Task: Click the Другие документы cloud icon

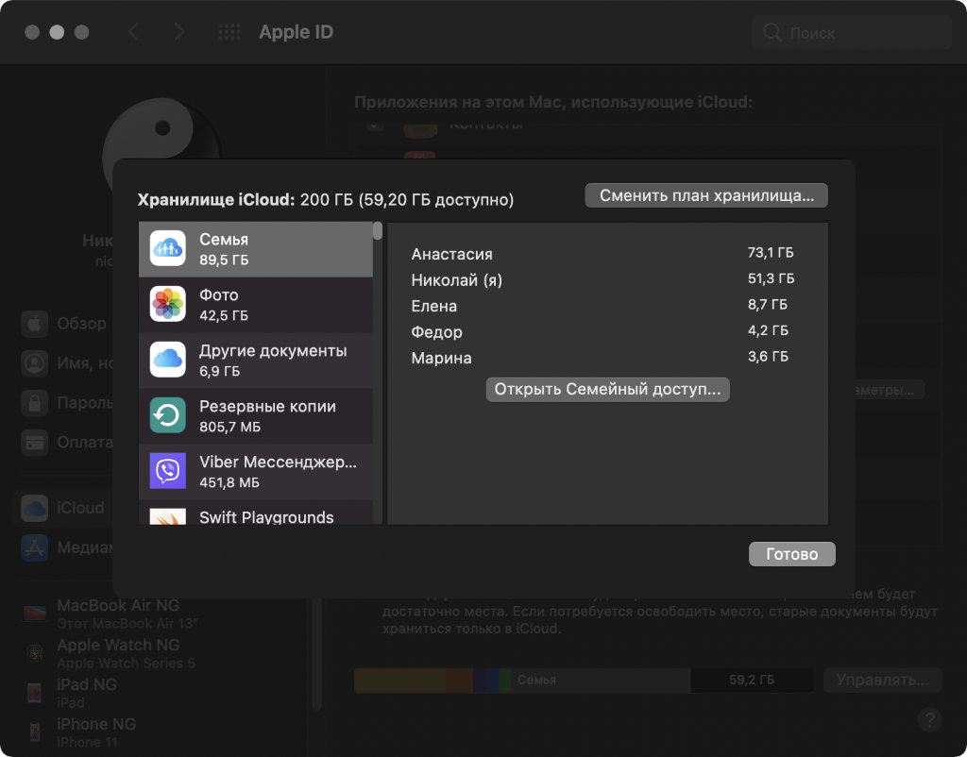Action: point(168,360)
